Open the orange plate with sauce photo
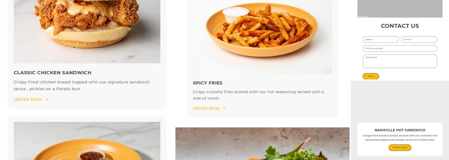Screen dimensions: 449x160 click(x=87, y=141)
